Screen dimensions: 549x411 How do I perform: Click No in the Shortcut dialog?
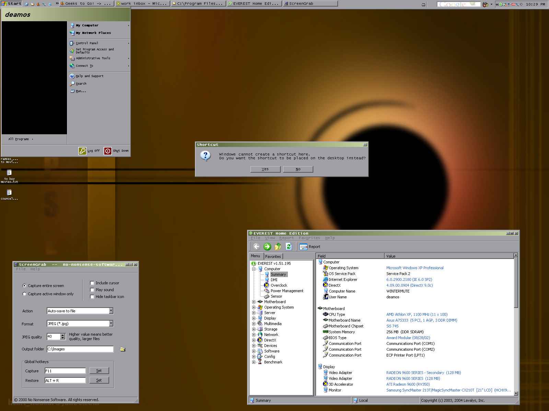point(298,169)
